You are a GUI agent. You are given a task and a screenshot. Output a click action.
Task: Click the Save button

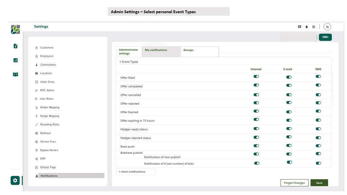(x=319, y=183)
